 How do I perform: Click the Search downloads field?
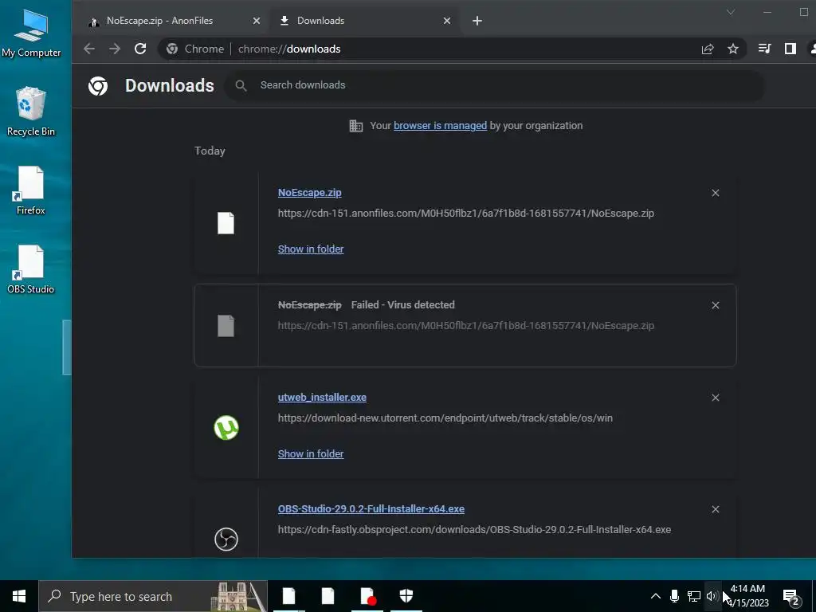(x=494, y=85)
